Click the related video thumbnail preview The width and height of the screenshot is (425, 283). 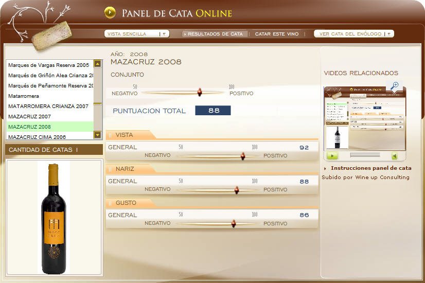click(365, 118)
